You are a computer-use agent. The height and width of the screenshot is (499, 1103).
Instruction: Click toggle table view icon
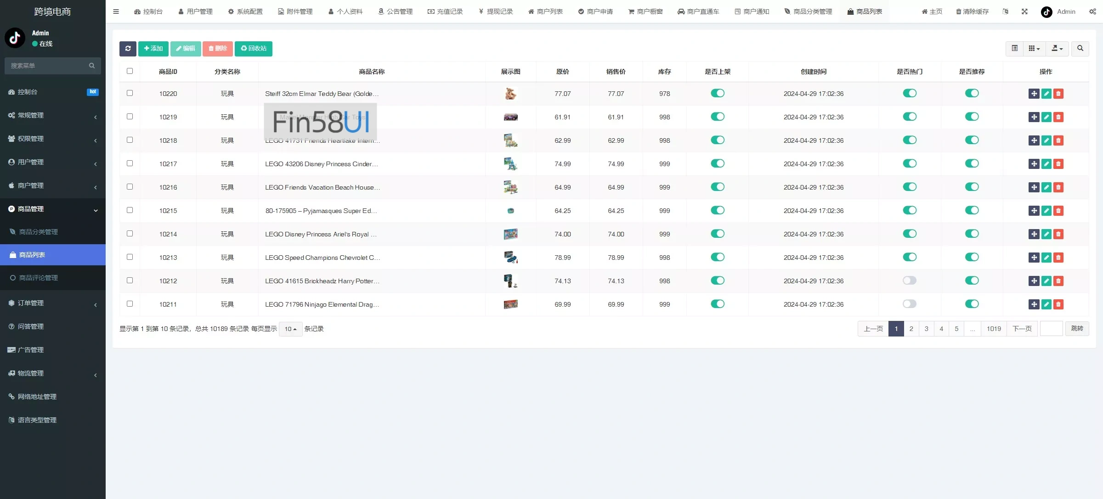coord(1014,49)
